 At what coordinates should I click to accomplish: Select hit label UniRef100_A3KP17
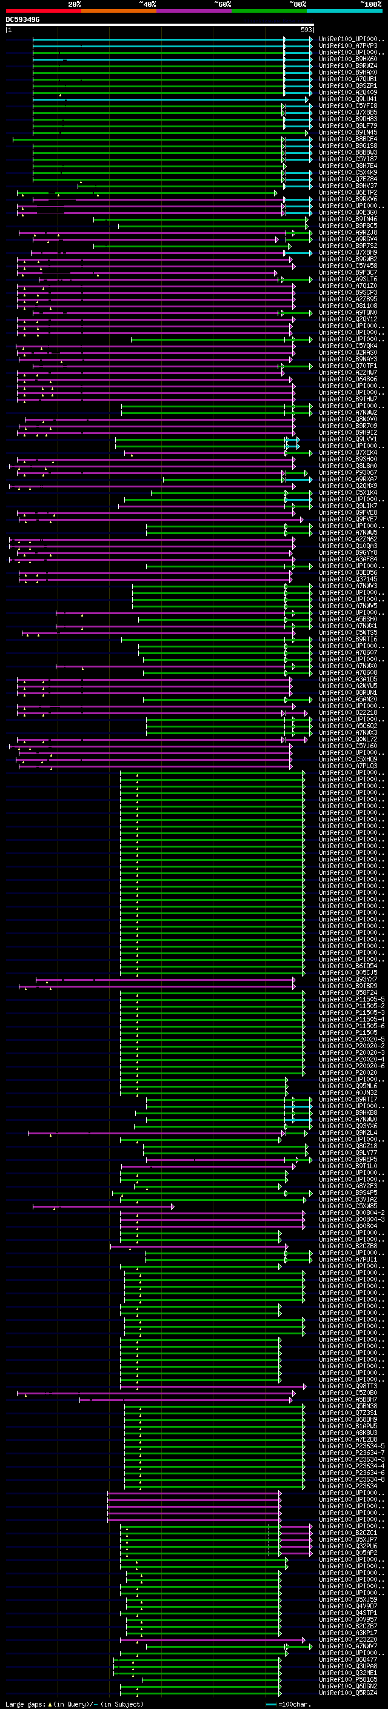[x=348, y=1633]
